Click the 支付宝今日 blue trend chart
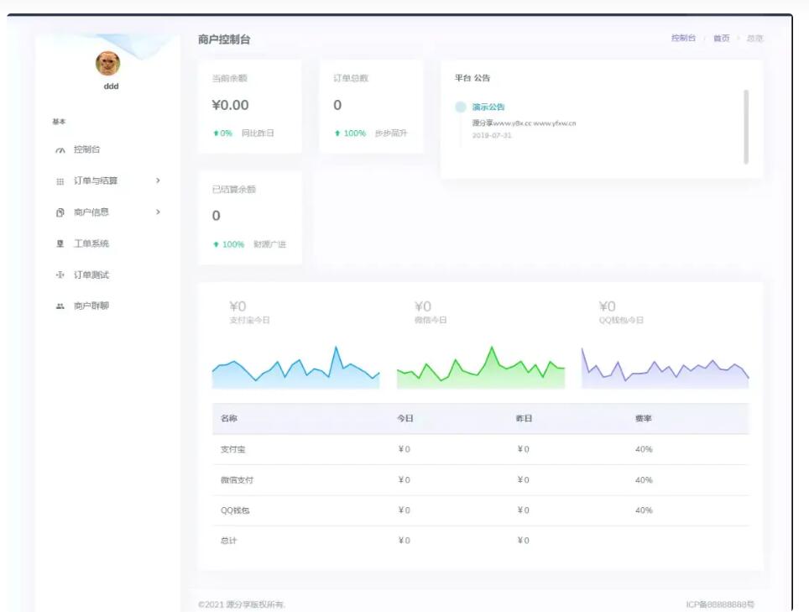Screen dimensions: 809x612 click(295, 369)
